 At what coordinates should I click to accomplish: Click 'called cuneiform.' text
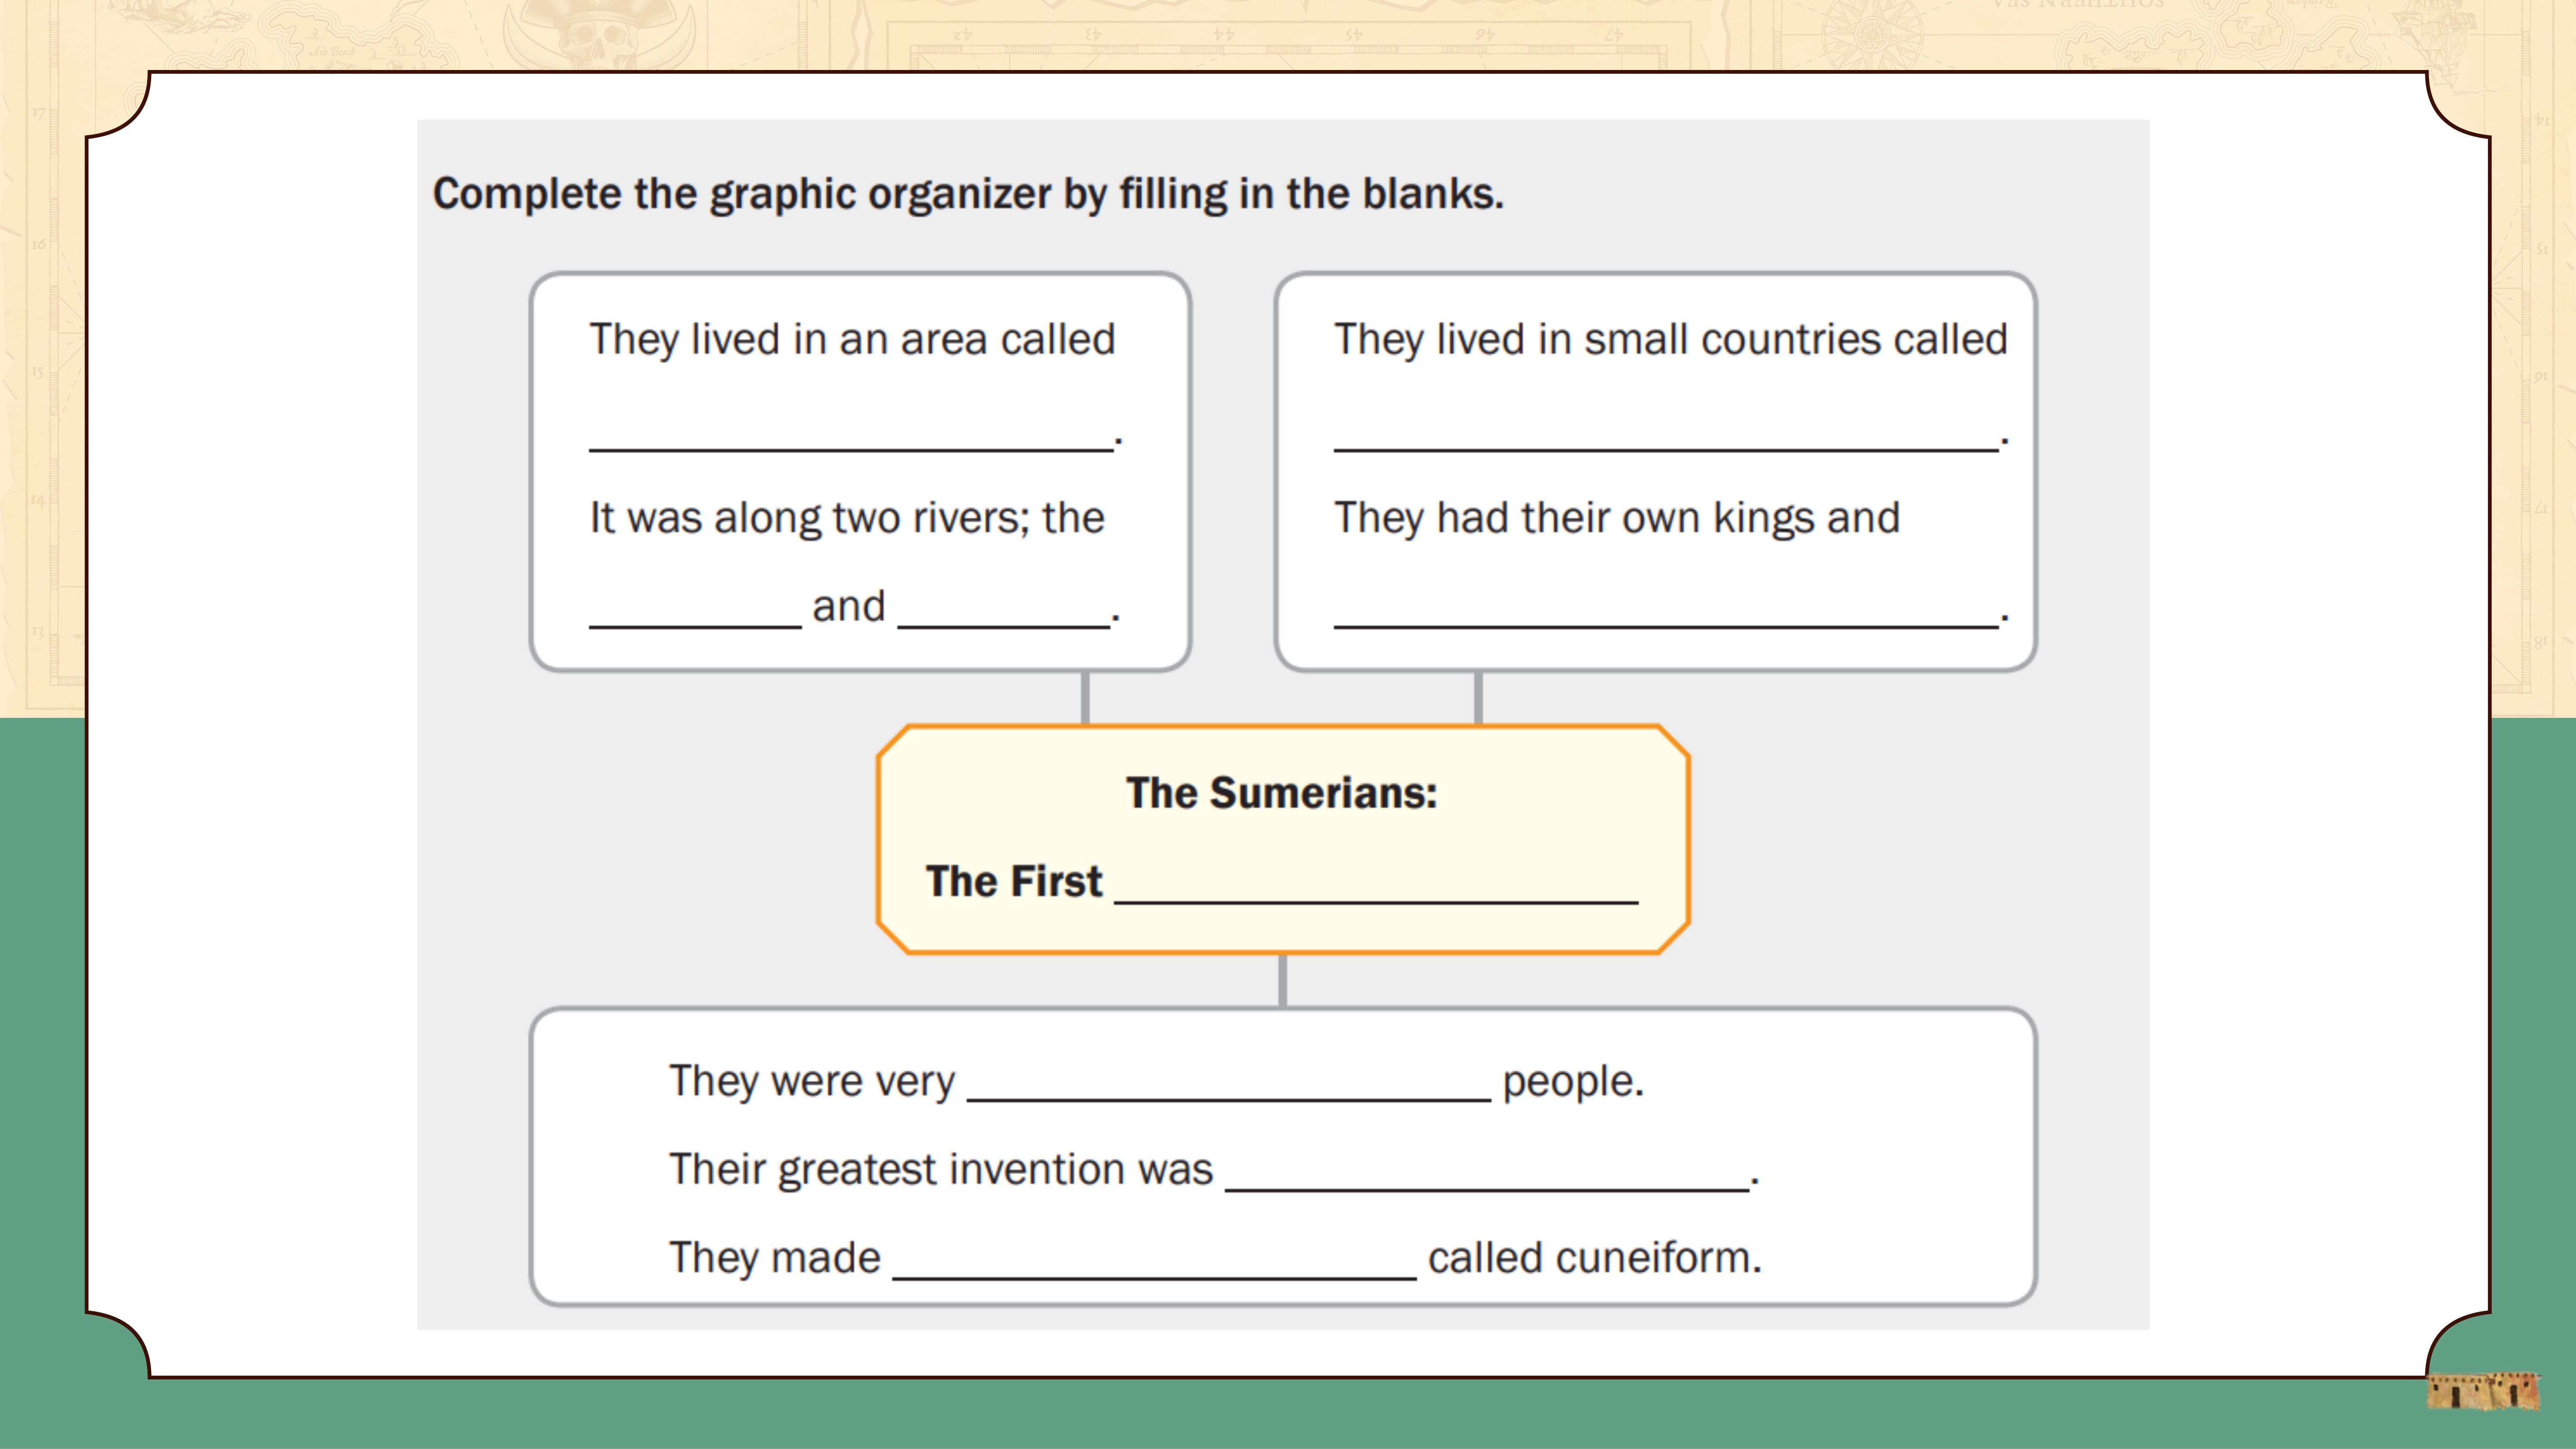pos(1595,1258)
